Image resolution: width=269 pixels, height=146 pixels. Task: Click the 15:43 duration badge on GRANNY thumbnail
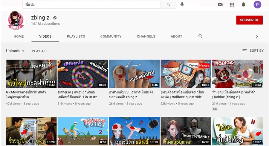coord(51,85)
